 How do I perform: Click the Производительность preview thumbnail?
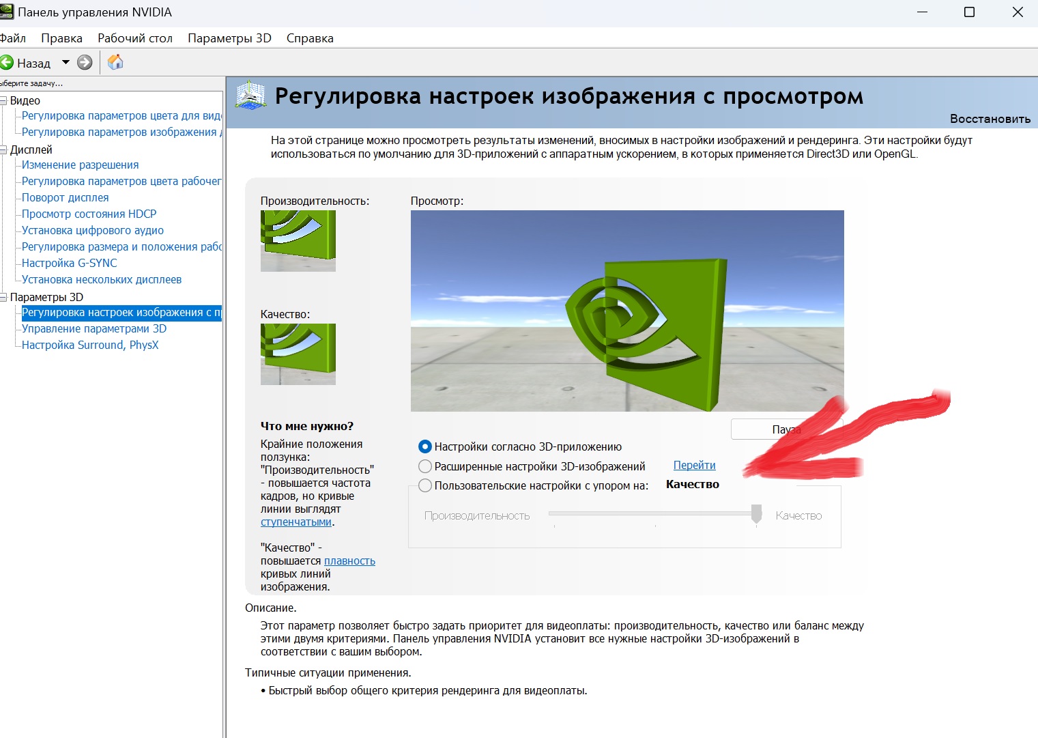pyautogui.click(x=298, y=241)
